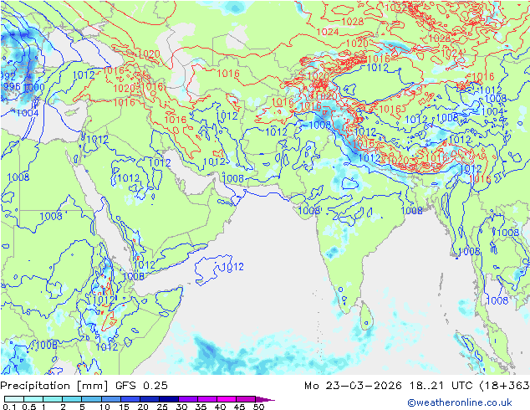The height and width of the screenshot is (410, 530).
Task: Click the "992" isobar label
Action: pyautogui.click(x=8, y=76)
